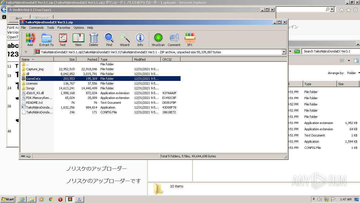The image size is (360, 203).
Task: Select the Capture_img folder
Action: click(100, 69)
